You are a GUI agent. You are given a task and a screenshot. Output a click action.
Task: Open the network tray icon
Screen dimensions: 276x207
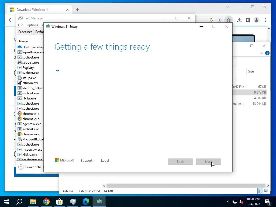235,202
